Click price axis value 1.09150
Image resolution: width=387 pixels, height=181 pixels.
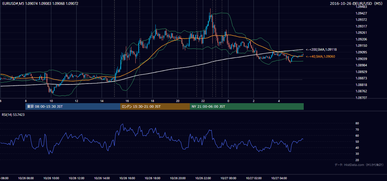pos(361,46)
